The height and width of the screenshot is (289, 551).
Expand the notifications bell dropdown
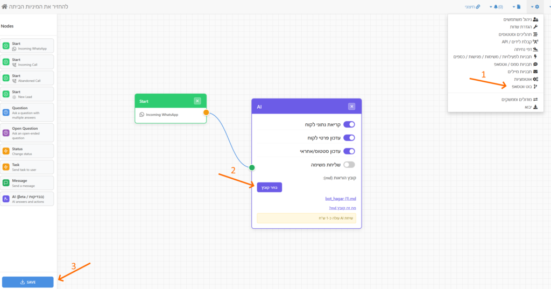(496, 6)
